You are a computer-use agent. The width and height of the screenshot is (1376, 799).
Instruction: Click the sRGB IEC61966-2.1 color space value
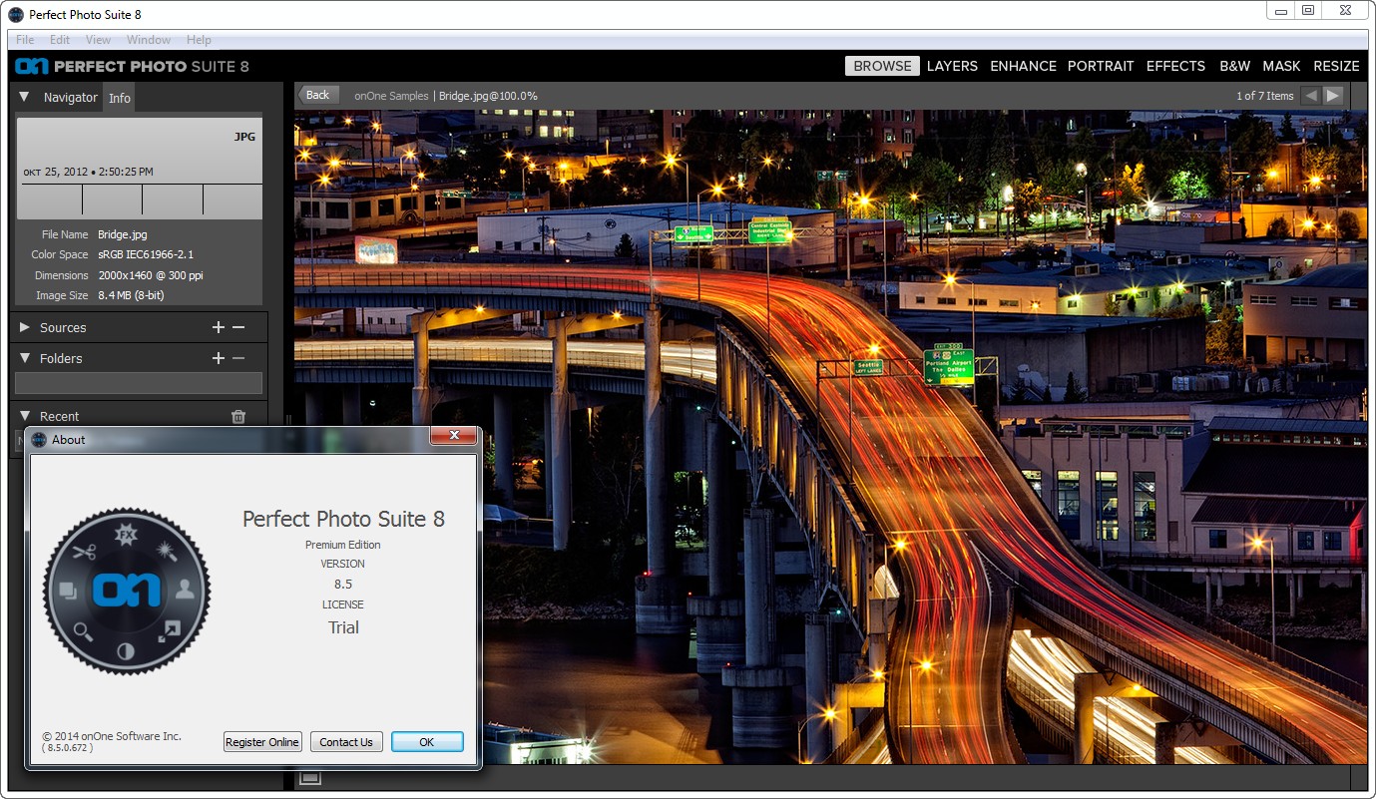click(146, 254)
